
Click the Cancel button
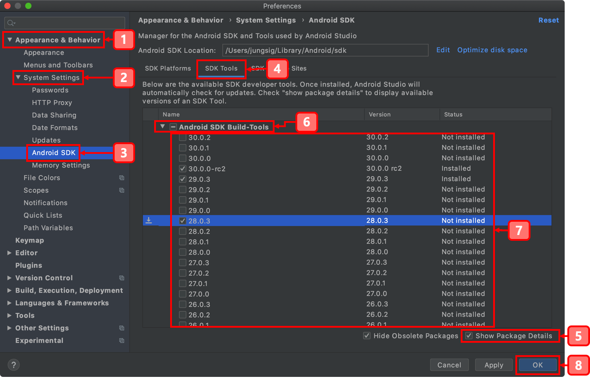pyautogui.click(x=449, y=365)
